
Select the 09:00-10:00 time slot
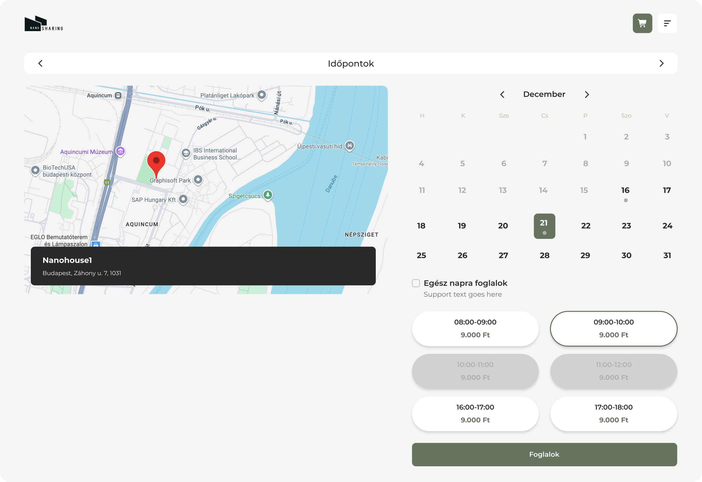[x=613, y=329]
